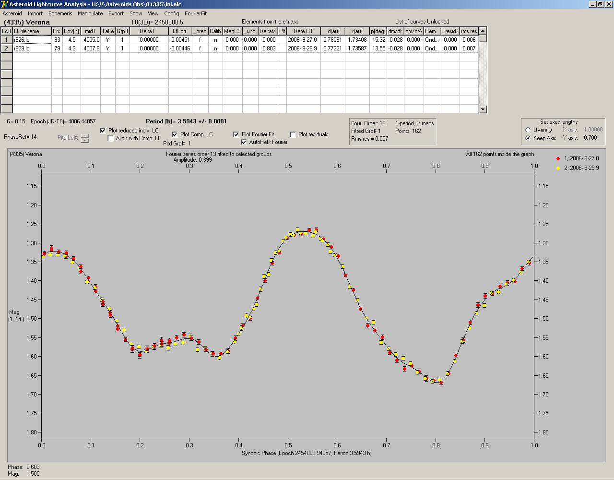Click file name cell r929.lc
Image resolution: width=614 pixels, height=480 pixels.
coord(32,48)
